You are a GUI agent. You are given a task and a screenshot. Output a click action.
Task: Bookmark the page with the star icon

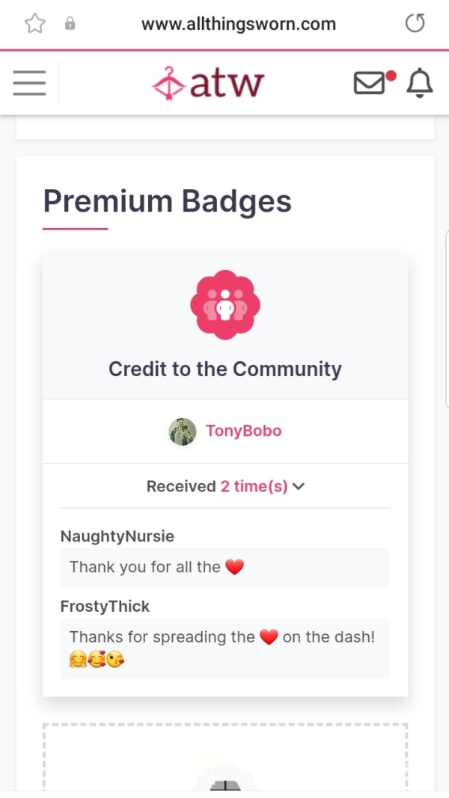click(x=35, y=24)
